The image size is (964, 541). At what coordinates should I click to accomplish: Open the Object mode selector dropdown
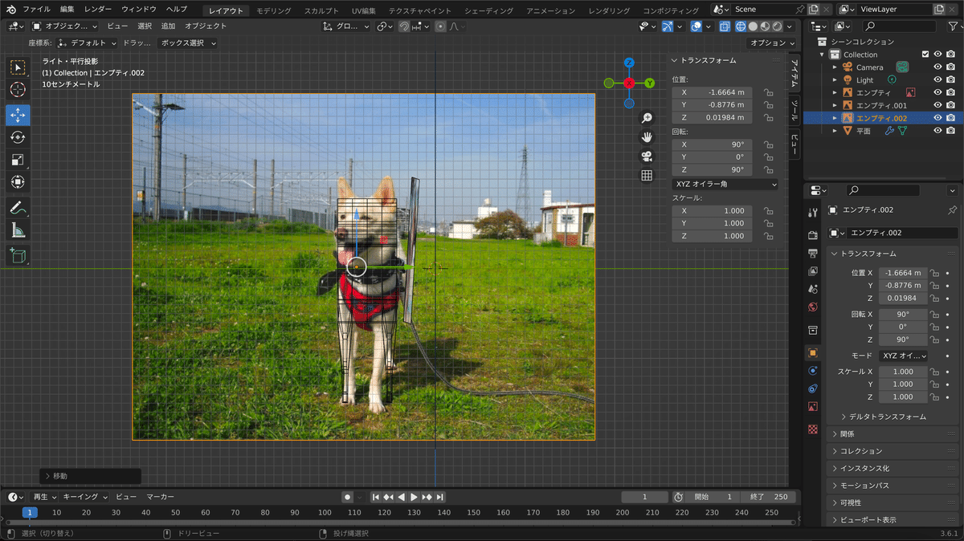(67, 26)
